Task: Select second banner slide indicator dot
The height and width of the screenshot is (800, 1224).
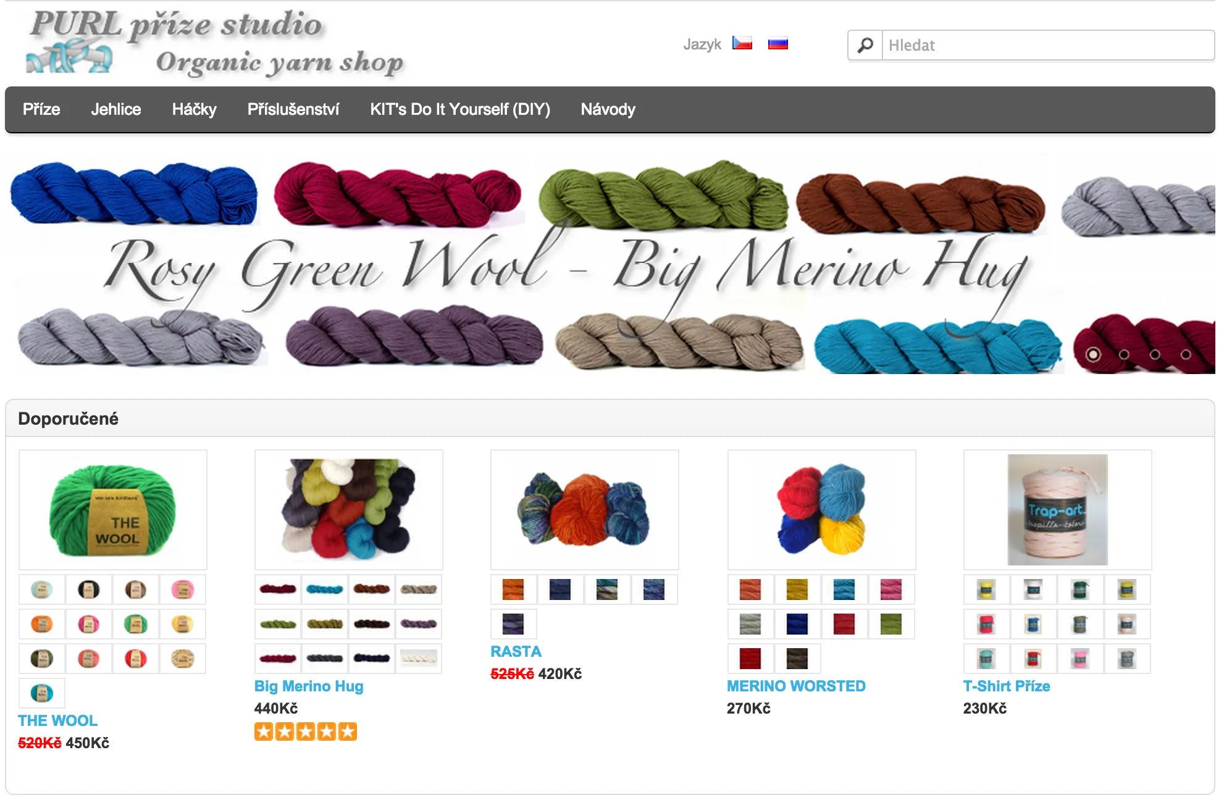Action: click(x=1124, y=354)
